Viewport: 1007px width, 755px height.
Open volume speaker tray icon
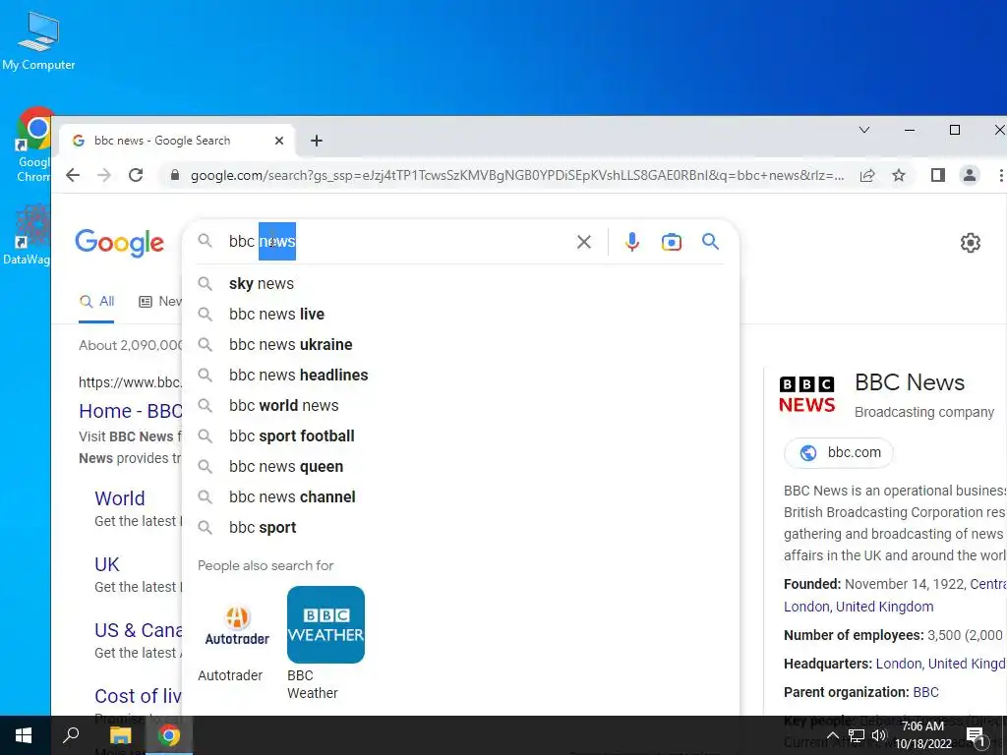(x=879, y=735)
